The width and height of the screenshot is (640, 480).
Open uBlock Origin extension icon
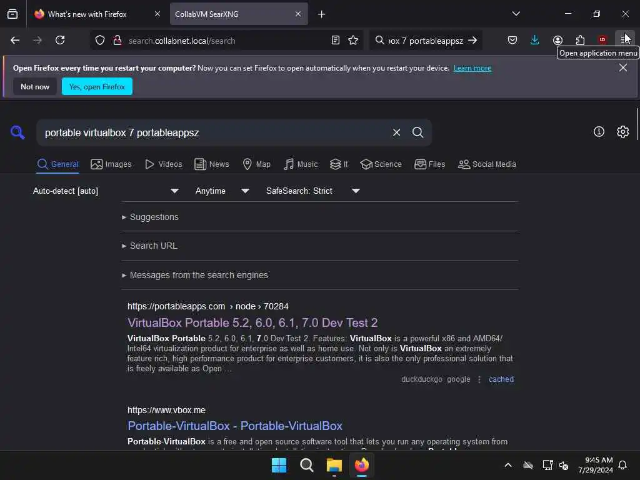602,40
